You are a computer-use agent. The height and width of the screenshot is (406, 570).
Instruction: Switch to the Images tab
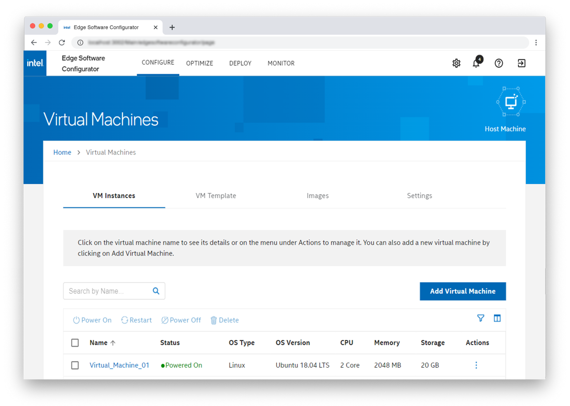318,196
